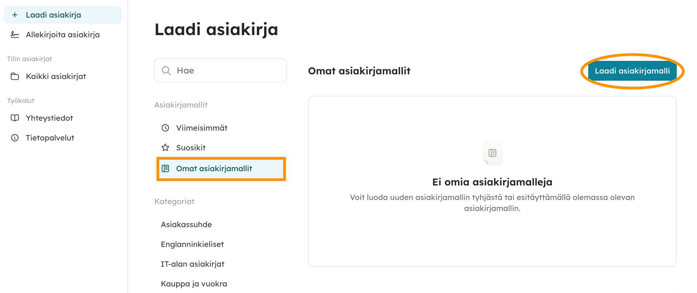Go to Allekirjoita asiakirja

[x=63, y=35]
